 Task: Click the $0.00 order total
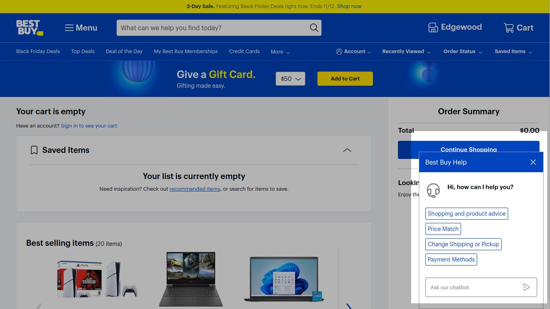(x=529, y=130)
